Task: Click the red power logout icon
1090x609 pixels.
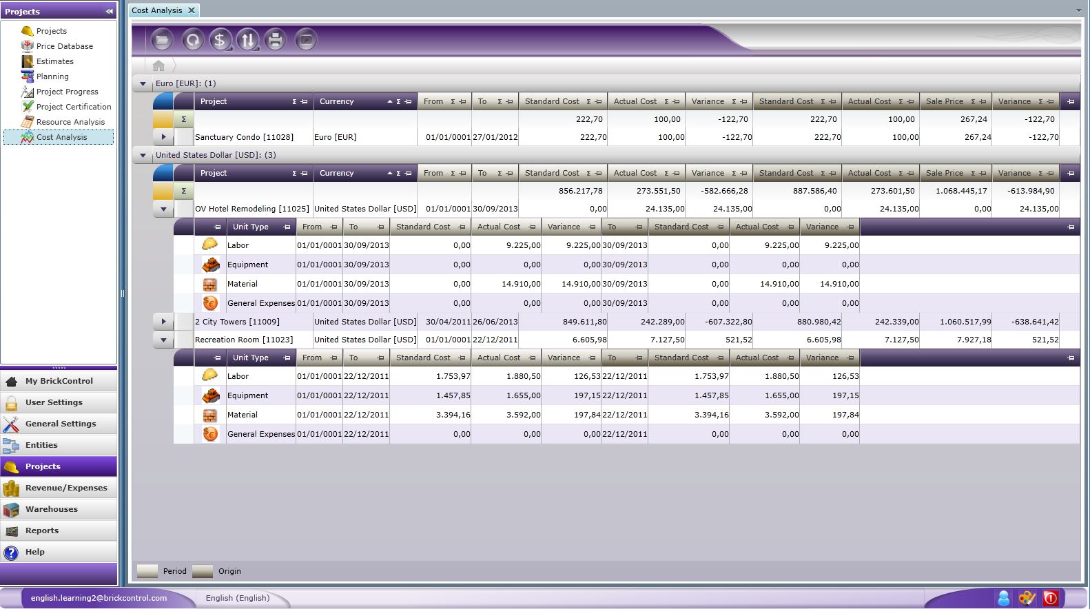Action: click(1050, 598)
